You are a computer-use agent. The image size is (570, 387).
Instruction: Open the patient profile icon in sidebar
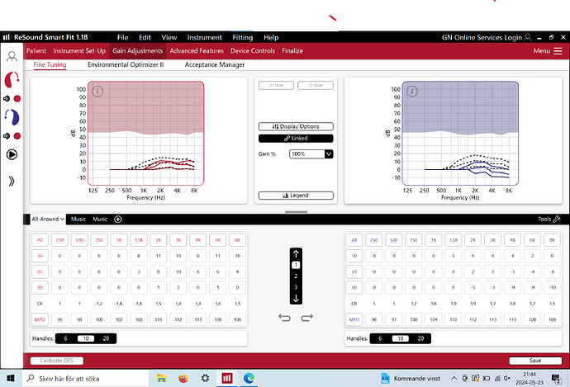click(x=12, y=56)
